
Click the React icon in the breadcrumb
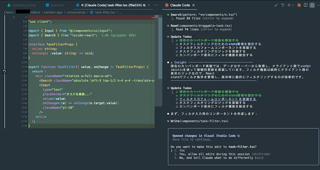point(92,12)
